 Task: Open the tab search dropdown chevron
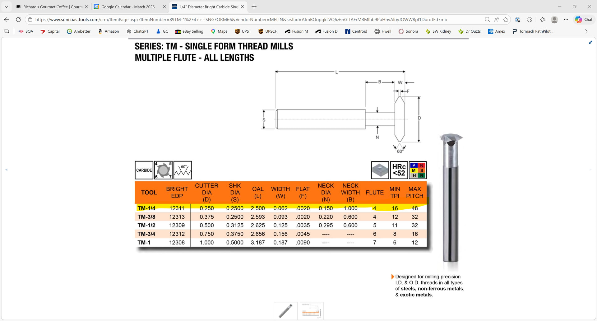pos(7,7)
